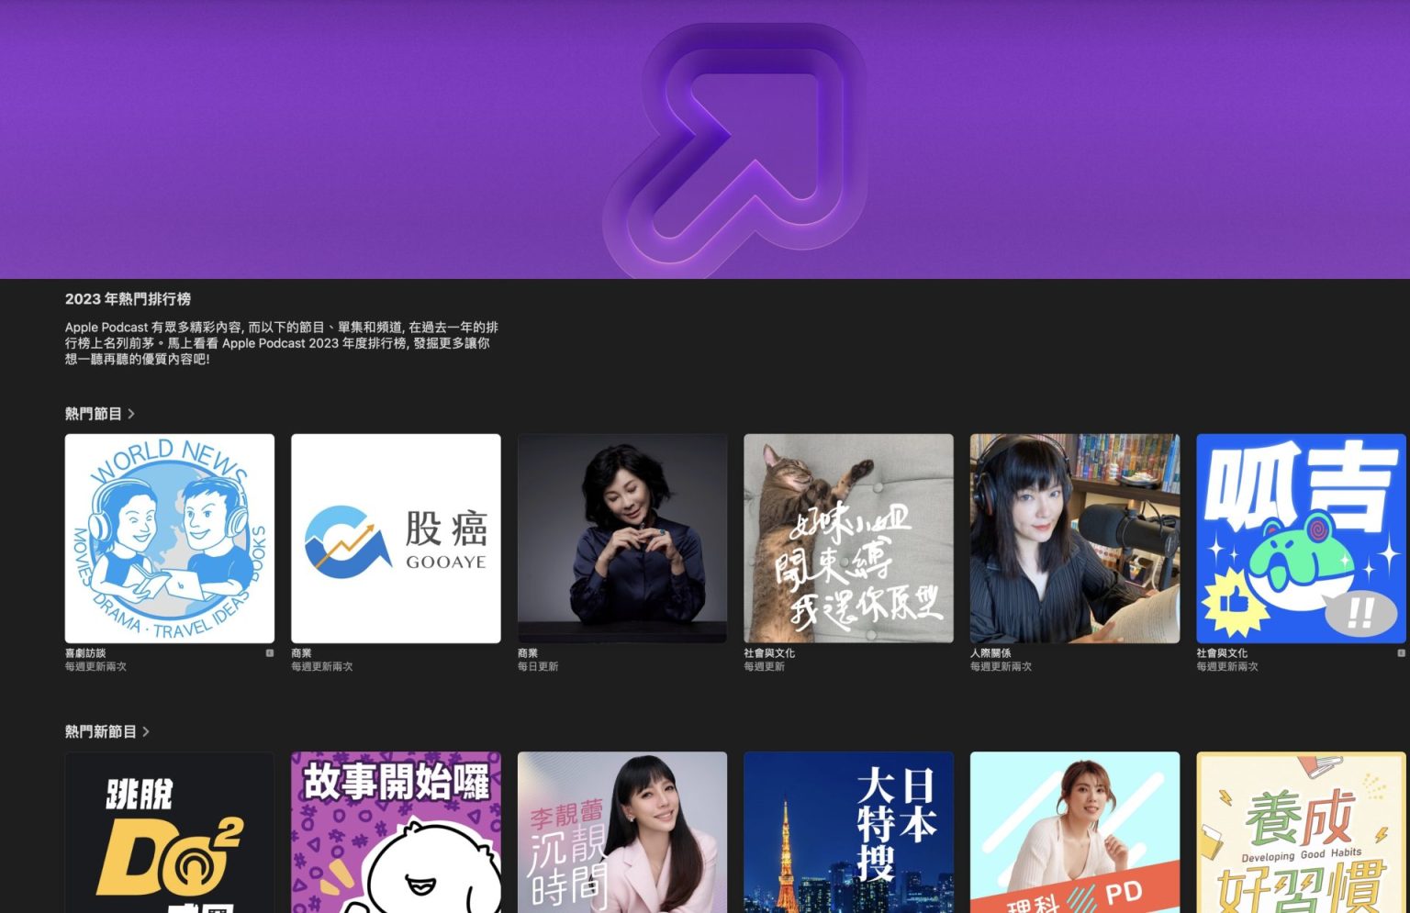1410x913 pixels.
Task: Click 每週更新 text under the cat artwork
Action: tap(764, 667)
